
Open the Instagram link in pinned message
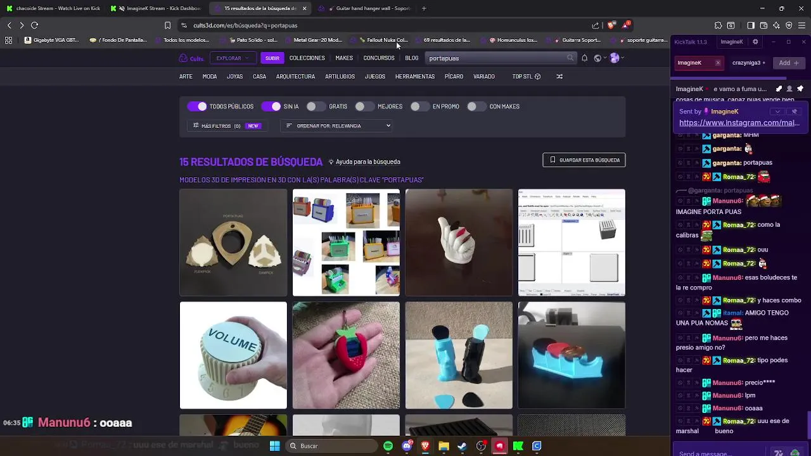[739, 123]
